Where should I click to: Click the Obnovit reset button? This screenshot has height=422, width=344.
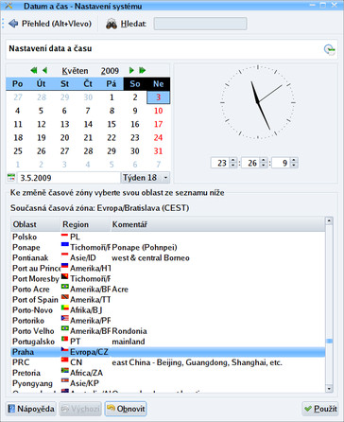tap(126, 409)
